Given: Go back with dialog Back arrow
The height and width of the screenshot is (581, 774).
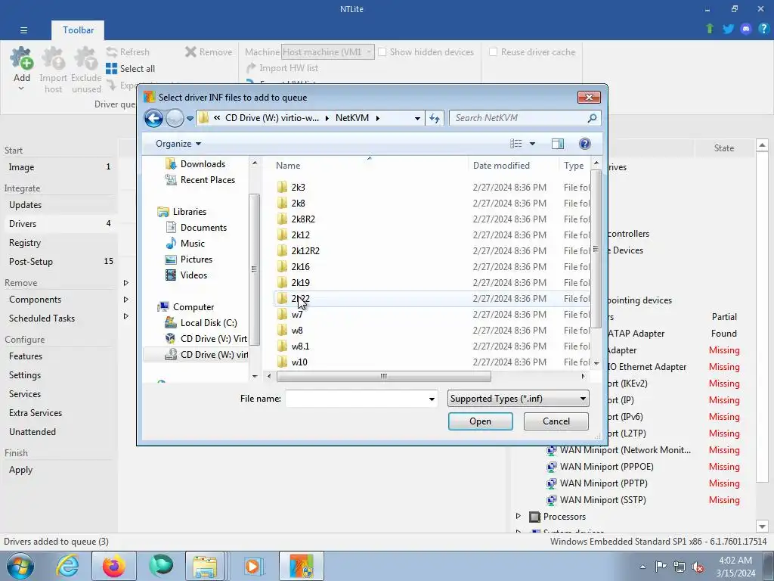Looking at the screenshot, I should click(x=153, y=118).
